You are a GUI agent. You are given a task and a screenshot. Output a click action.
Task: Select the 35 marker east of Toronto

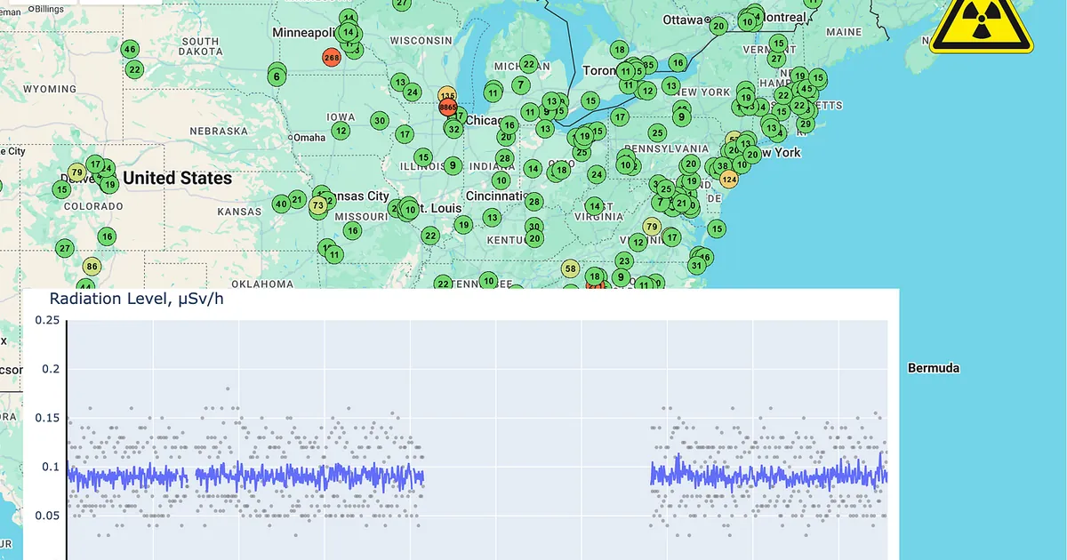click(x=648, y=65)
